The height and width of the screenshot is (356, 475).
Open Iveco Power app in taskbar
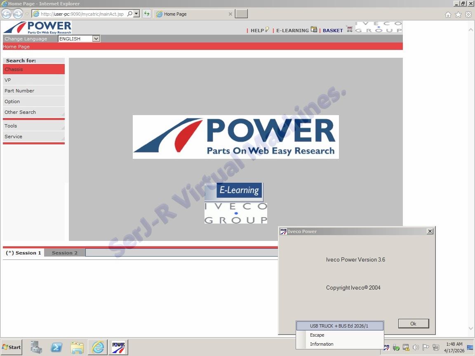[x=118, y=347]
